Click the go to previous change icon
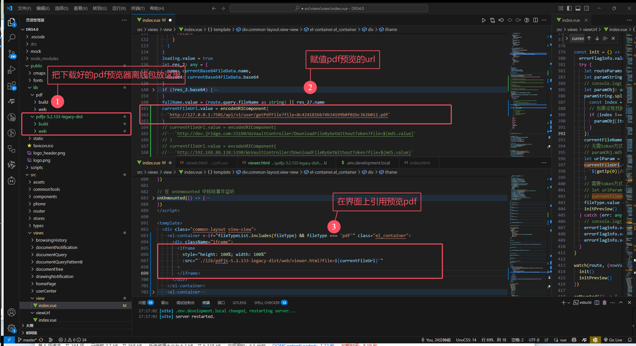The width and height of the screenshot is (636, 346). point(501,20)
